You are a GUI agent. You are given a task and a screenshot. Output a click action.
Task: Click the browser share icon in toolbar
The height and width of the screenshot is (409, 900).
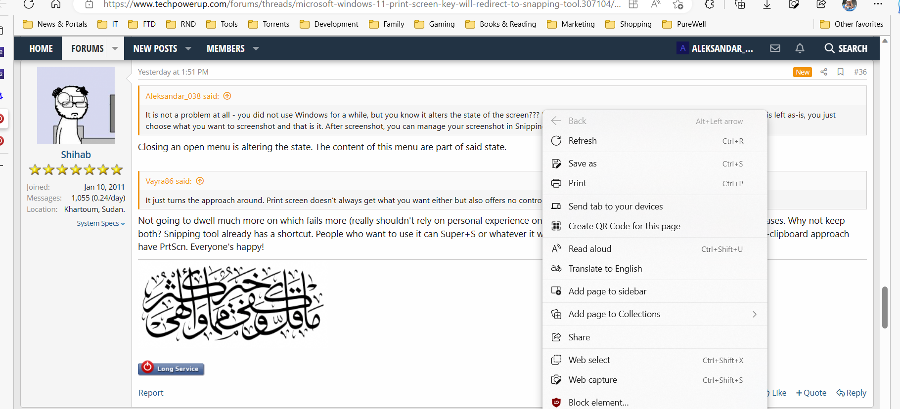tap(821, 4)
